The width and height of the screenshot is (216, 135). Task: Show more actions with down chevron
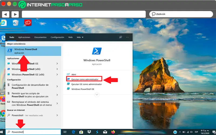[97, 95]
